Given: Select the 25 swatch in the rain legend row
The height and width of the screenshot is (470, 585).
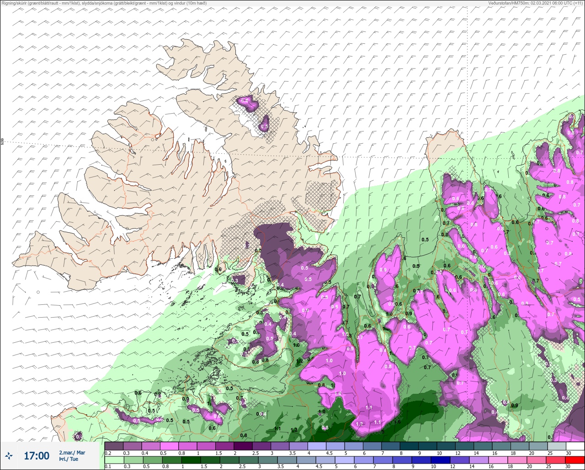Looking at the screenshot, I should point(557,460).
